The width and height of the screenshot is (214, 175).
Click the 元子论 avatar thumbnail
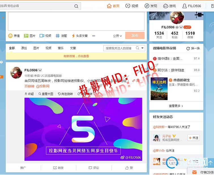tap(157, 138)
